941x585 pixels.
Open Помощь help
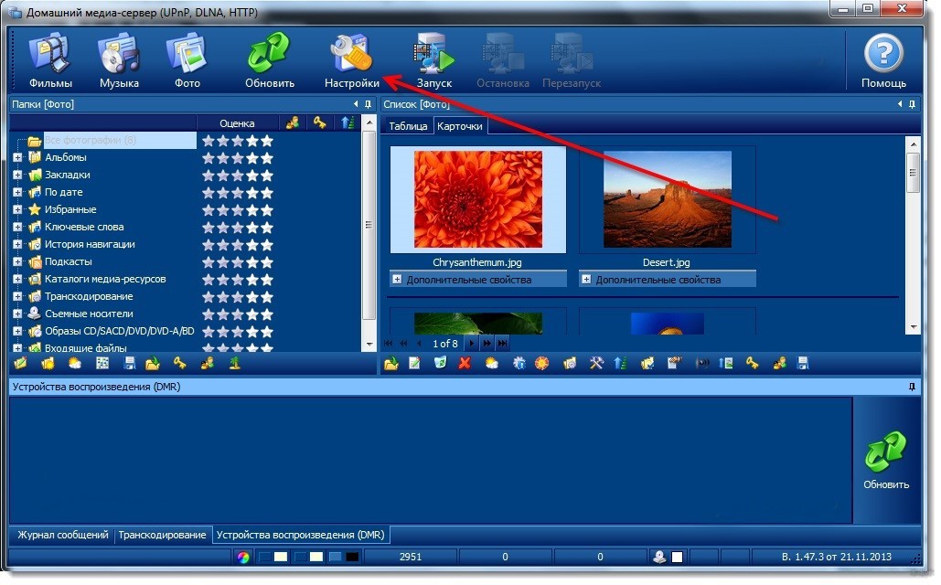pos(883,61)
